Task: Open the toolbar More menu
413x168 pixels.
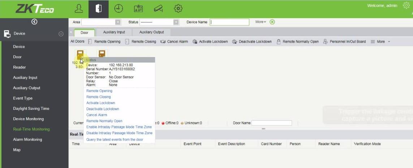Action: point(380,42)
